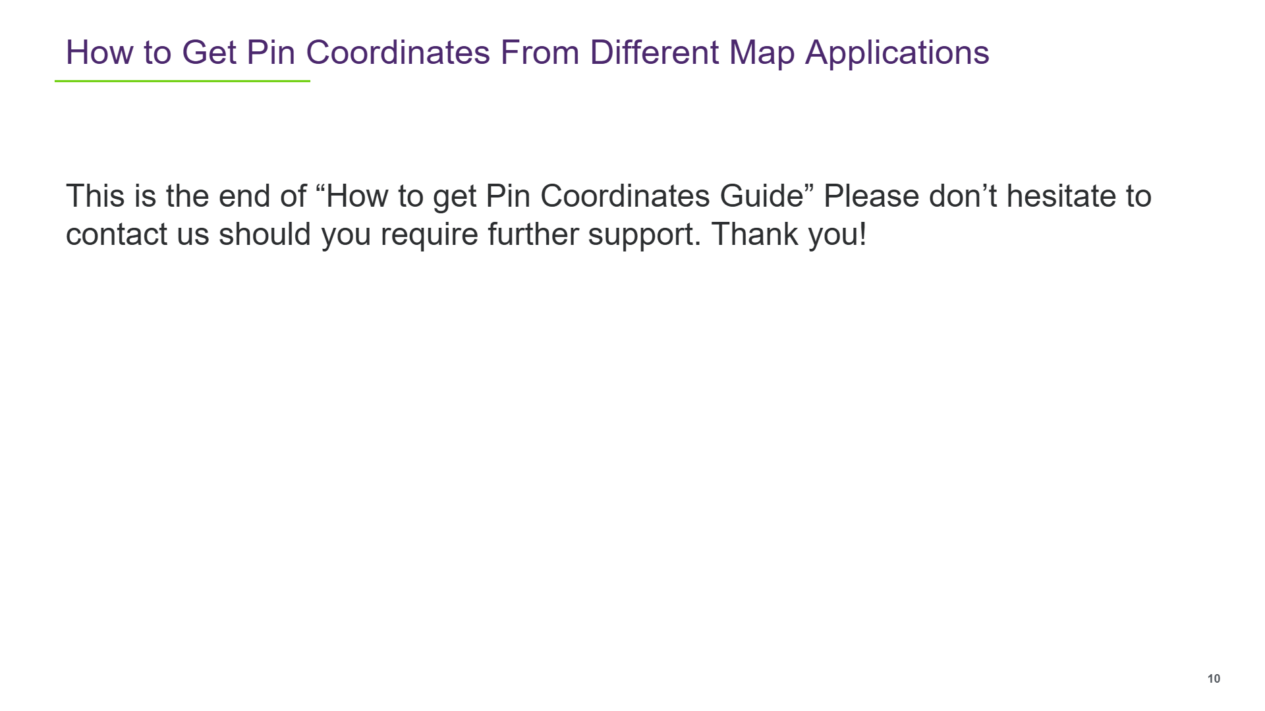Click the word "Applications" in the title

897,53
